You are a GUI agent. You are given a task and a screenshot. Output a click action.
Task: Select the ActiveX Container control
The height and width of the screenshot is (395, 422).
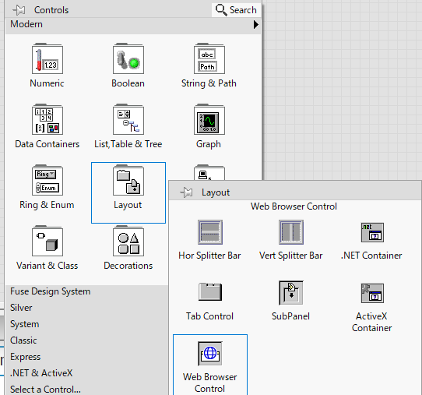(x=372, y=293)
